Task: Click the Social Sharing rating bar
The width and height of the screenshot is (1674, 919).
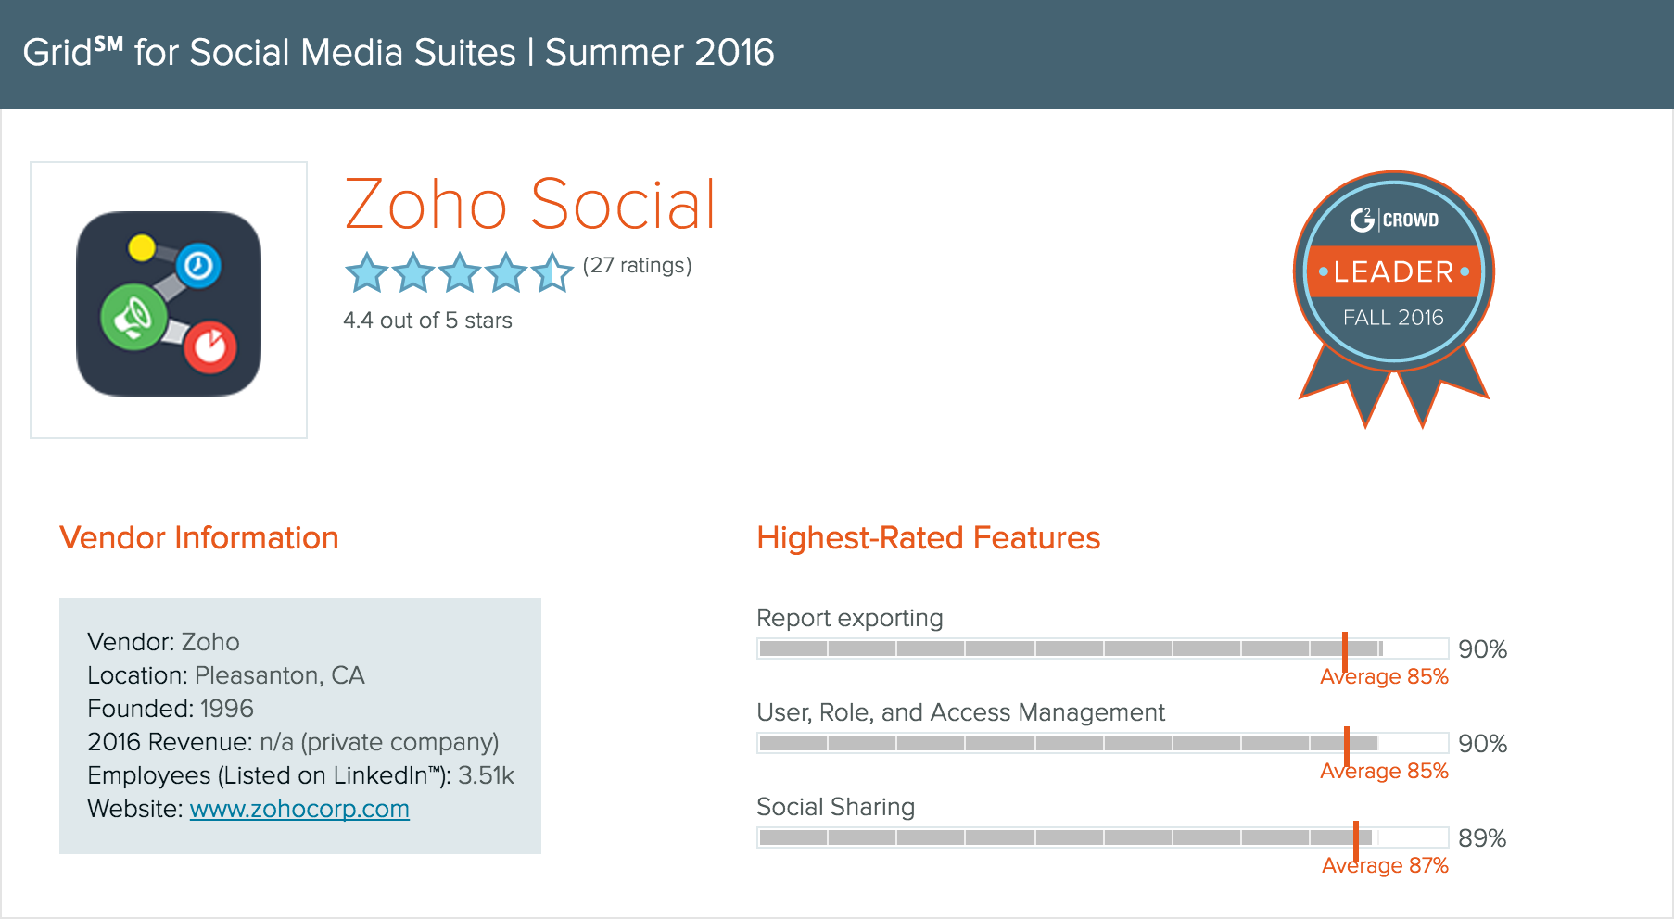Action: tap(1102, 837)
